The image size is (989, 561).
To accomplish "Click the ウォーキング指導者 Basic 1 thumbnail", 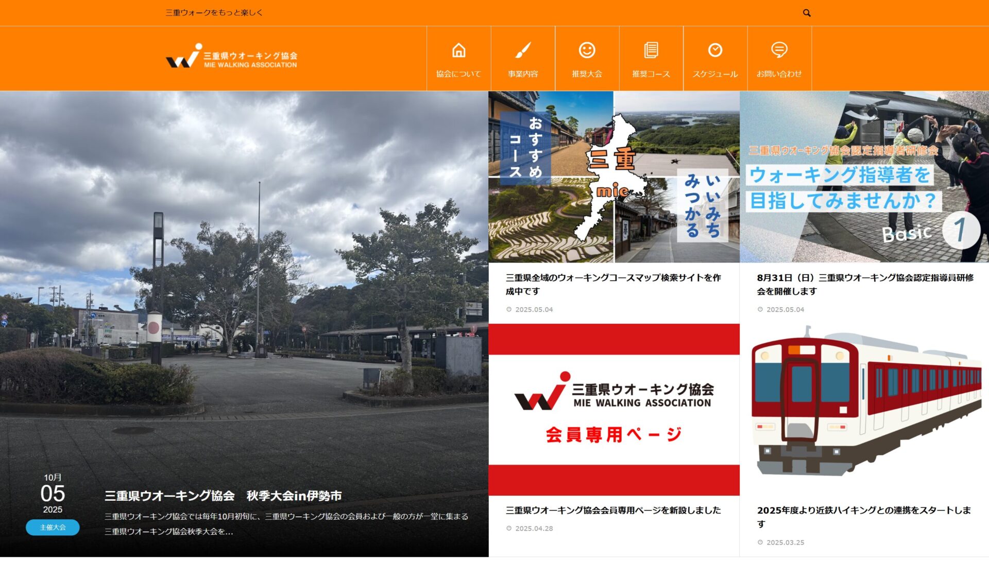I will tap(864, 177).
